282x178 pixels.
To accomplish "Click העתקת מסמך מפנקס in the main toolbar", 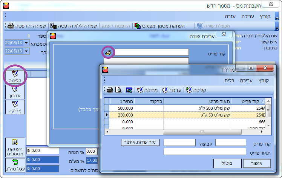I will (x=159, y=26).
